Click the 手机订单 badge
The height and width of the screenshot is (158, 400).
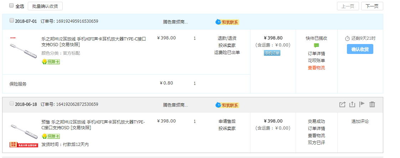pos(272,53)
